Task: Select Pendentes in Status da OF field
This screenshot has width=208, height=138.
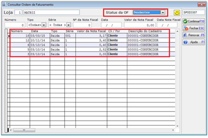Action: [x=147, y=13]
